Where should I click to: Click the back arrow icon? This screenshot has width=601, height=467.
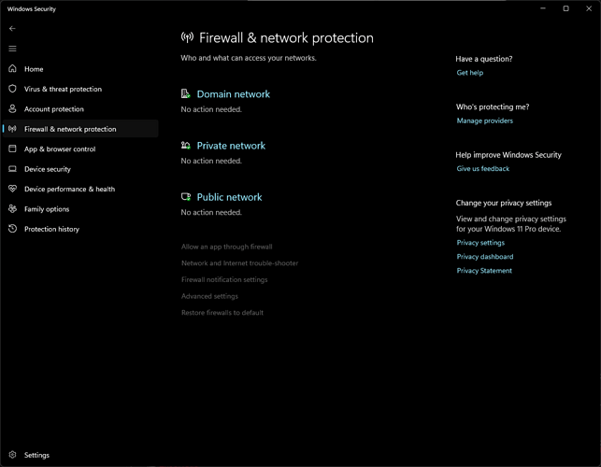click(x=12, y=29)
